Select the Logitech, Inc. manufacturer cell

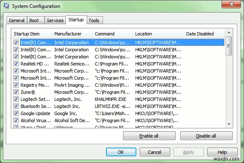pos(68,99)
